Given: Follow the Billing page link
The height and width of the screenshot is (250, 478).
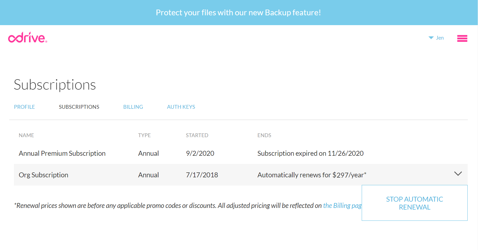Looking at the screenshot, I should tap(342, 205).
